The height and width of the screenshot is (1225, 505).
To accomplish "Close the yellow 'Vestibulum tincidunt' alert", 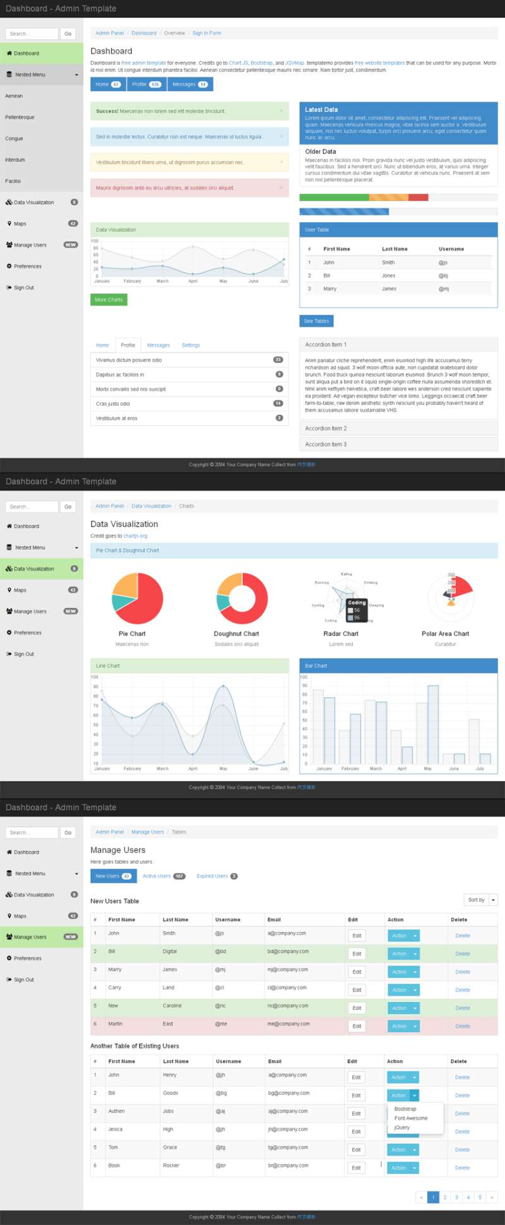I will [x=281, y=162].
